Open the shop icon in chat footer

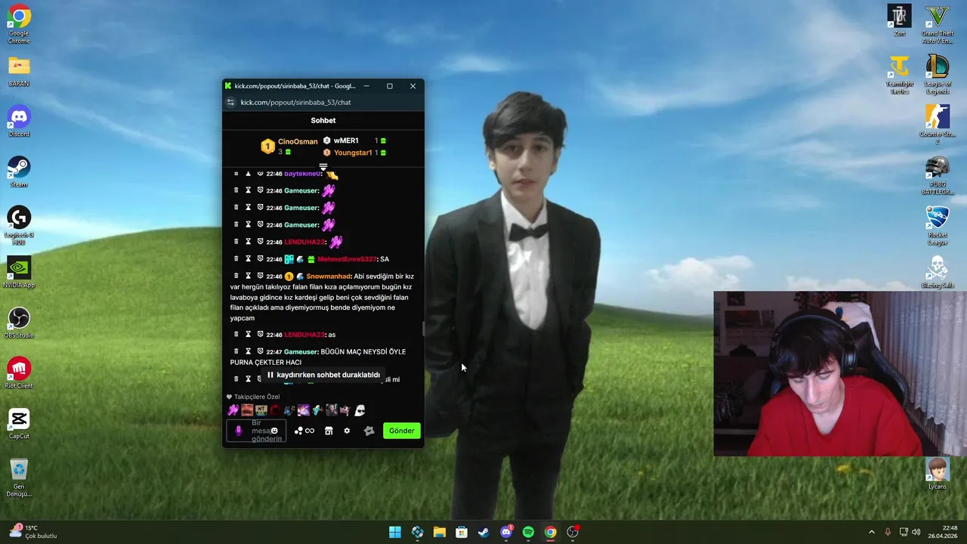tap(329, 431)
